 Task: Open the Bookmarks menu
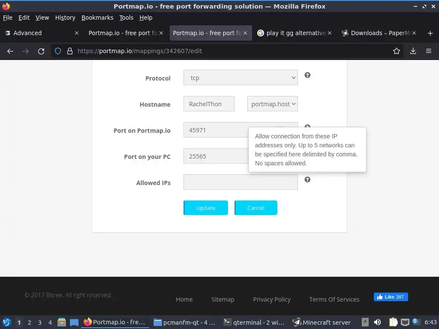pyautogui.click(x=97, y=18)
